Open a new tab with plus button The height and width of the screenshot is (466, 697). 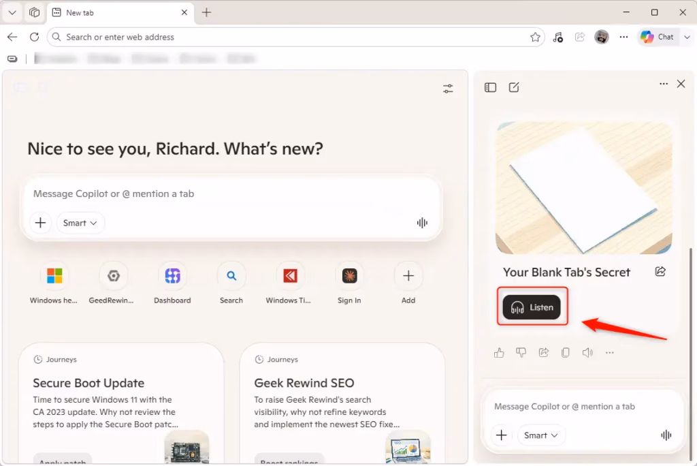point(206,12)
